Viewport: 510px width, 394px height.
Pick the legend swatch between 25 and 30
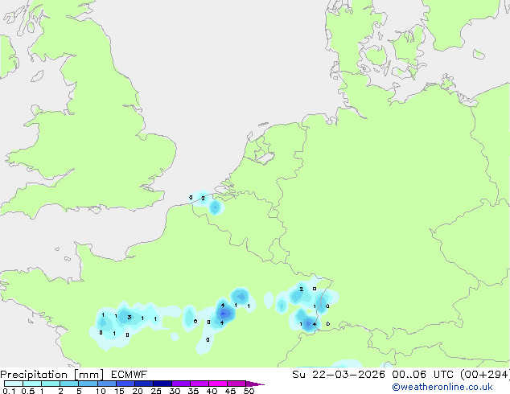coord(162,384)
